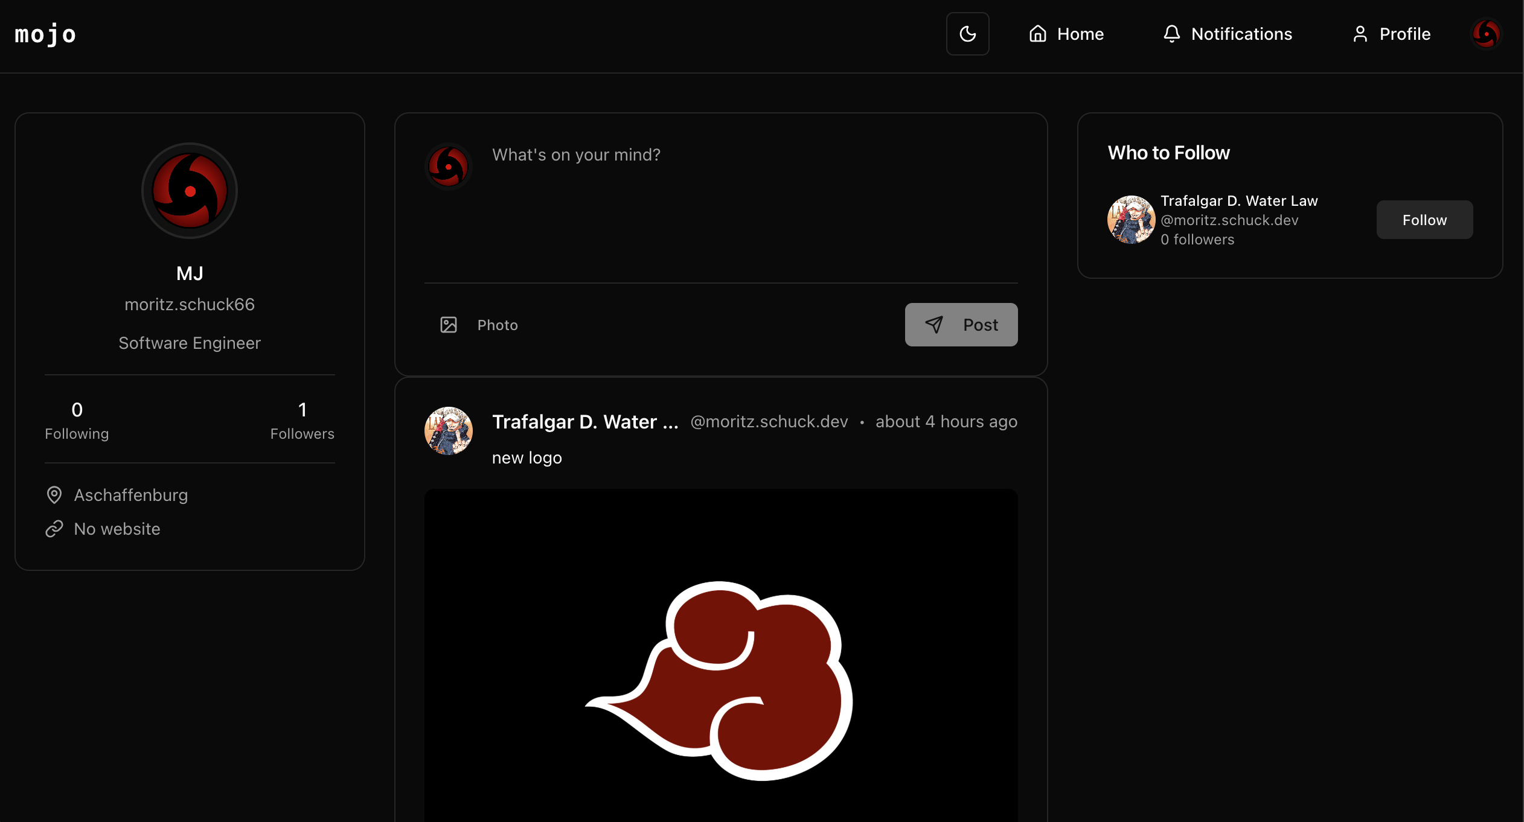Image resolution: width=1524 pixels, height=822 pixels.
Task: Follow Trafalgar D. Water Law
Action: [x=1424, y=220]
